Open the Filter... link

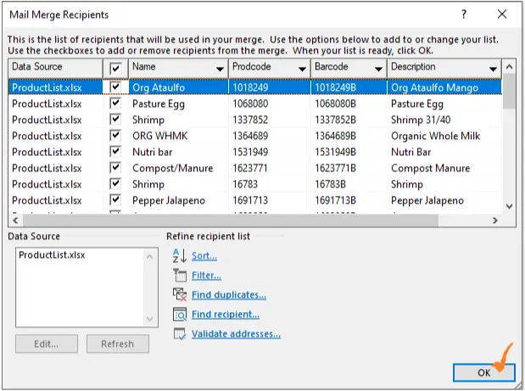click(206, 276)
